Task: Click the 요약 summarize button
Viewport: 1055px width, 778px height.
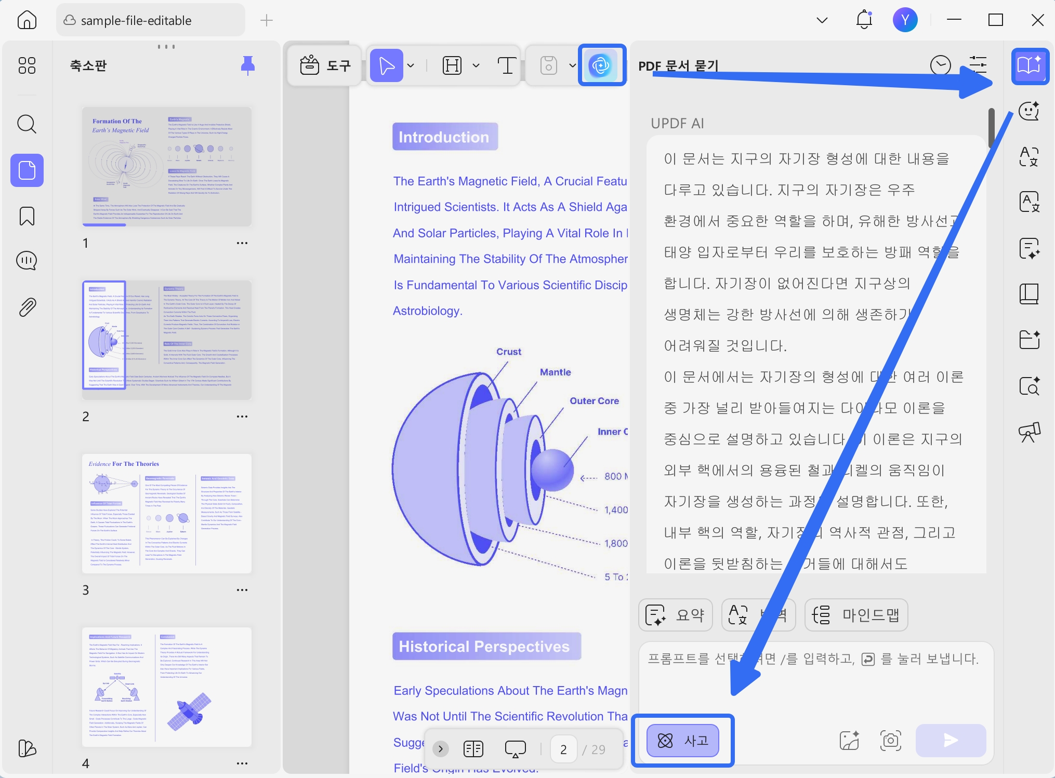Action: pyautogui.click(x=675, y=615)
